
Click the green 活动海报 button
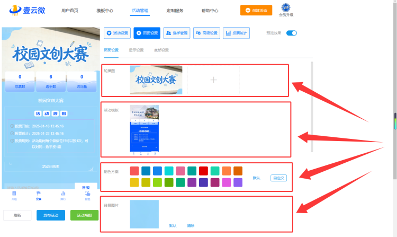coord(84,215)
